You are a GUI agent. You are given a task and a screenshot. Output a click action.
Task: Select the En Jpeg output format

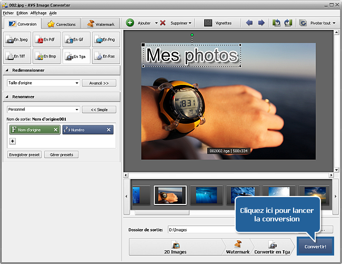(17, 40)
